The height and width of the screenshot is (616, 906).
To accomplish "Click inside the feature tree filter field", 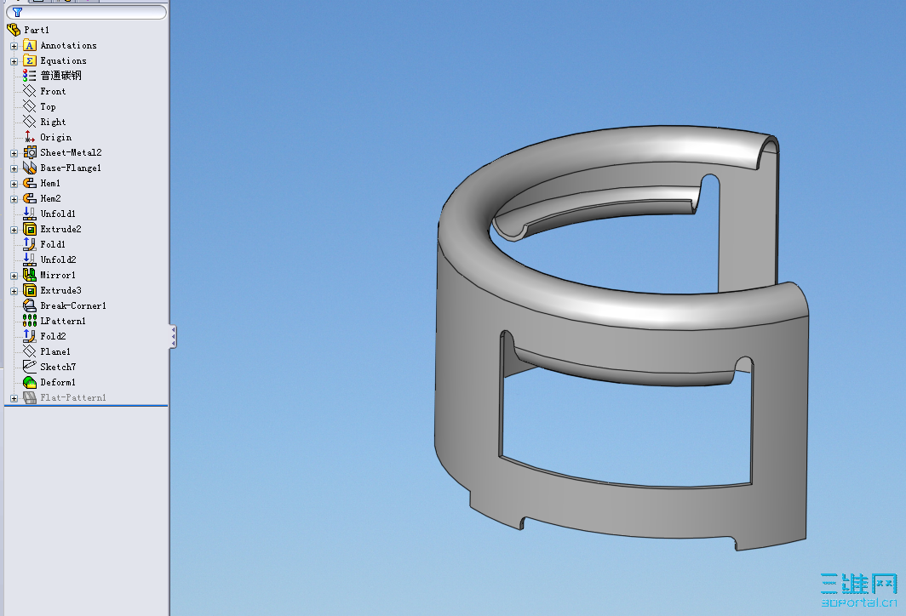I will point(87,12).
